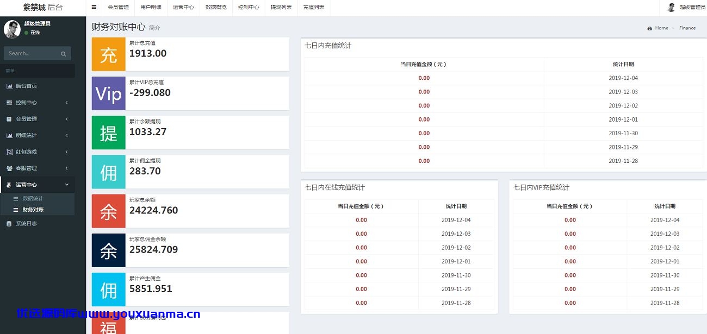Open 会员管理 in top navigation

tap(118, 7)
